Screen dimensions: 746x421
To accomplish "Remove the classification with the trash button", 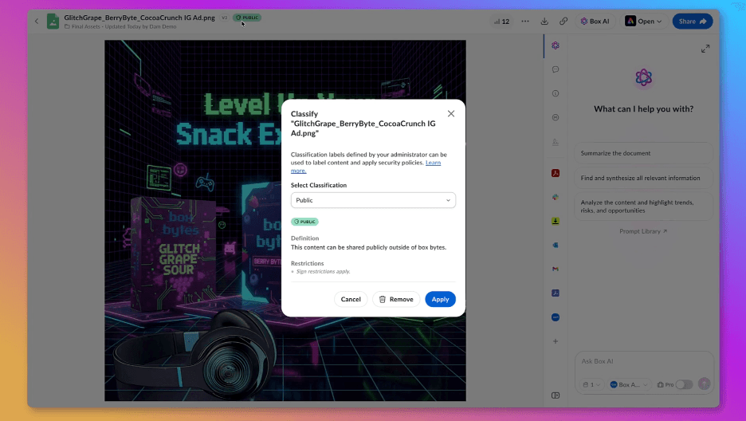I will tap(396, 299).
